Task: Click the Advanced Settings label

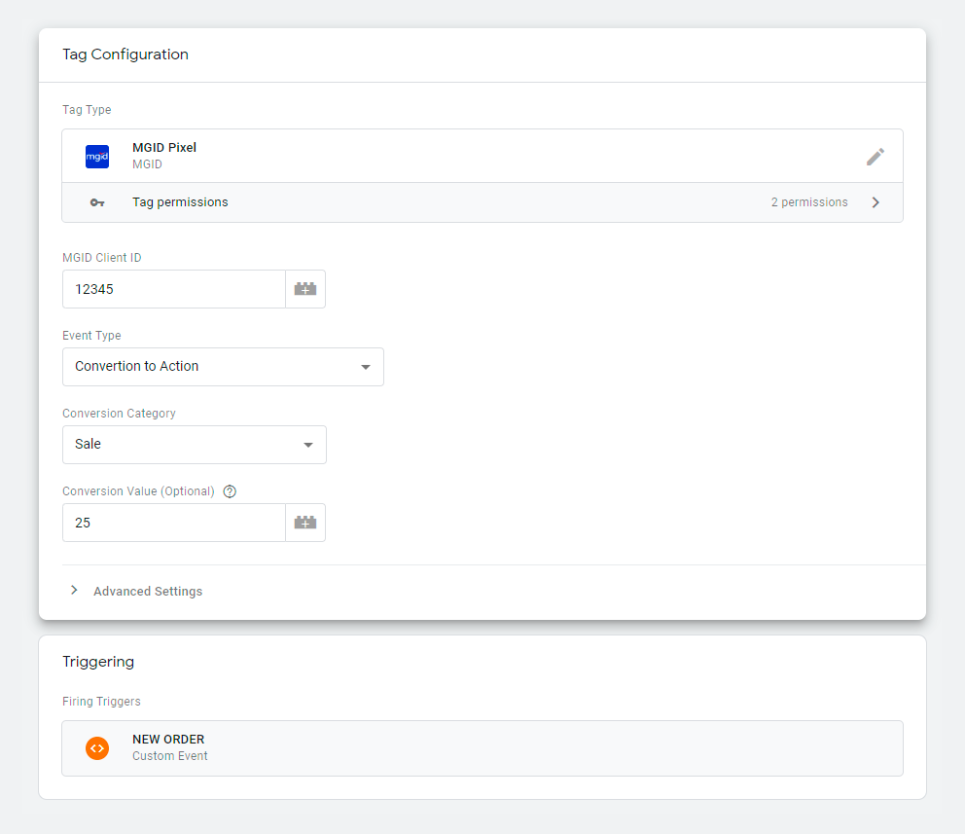Action: point(148,591)
